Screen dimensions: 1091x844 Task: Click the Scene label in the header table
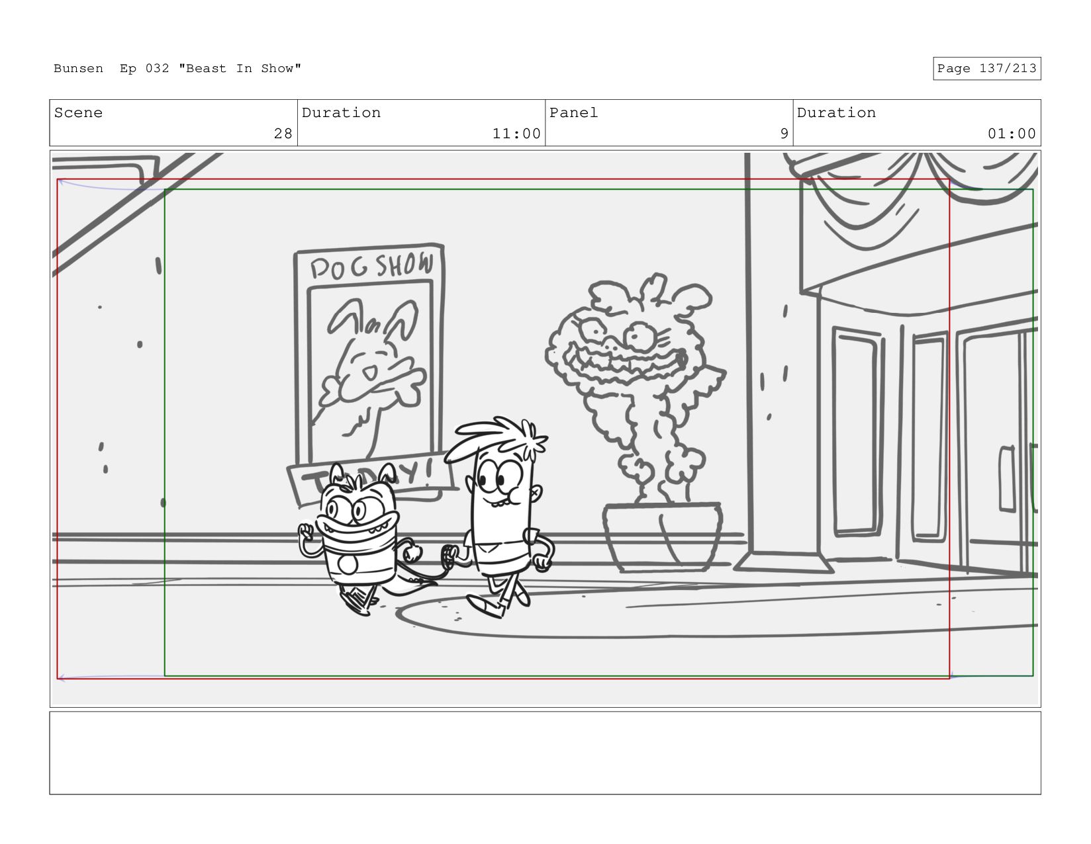[x=78, y=112]
